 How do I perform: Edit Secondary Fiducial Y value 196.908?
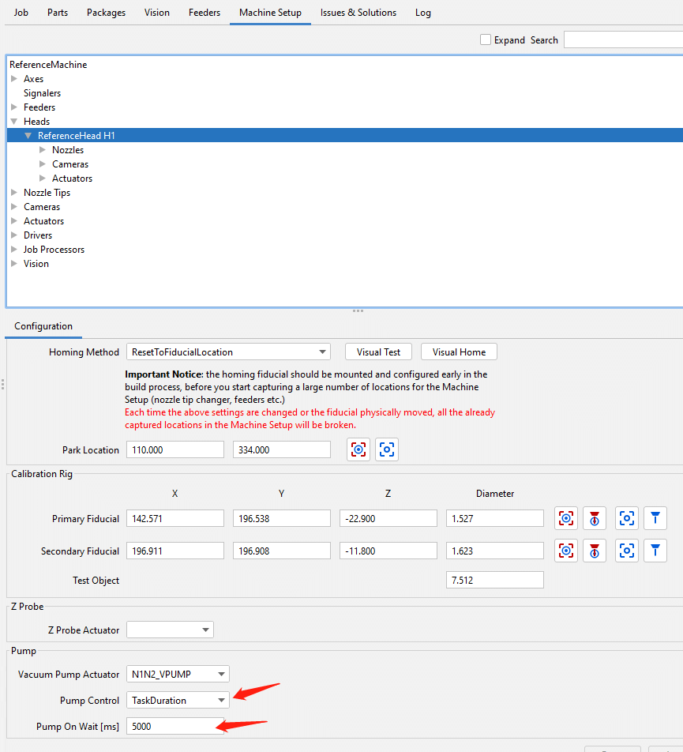(x=282, y=551)
